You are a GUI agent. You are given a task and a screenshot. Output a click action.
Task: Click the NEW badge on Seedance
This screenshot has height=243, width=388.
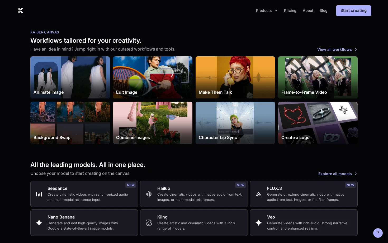131,185
